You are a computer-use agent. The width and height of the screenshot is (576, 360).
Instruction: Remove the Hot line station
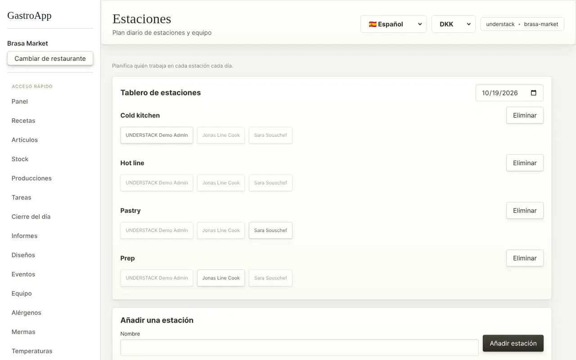525,163
